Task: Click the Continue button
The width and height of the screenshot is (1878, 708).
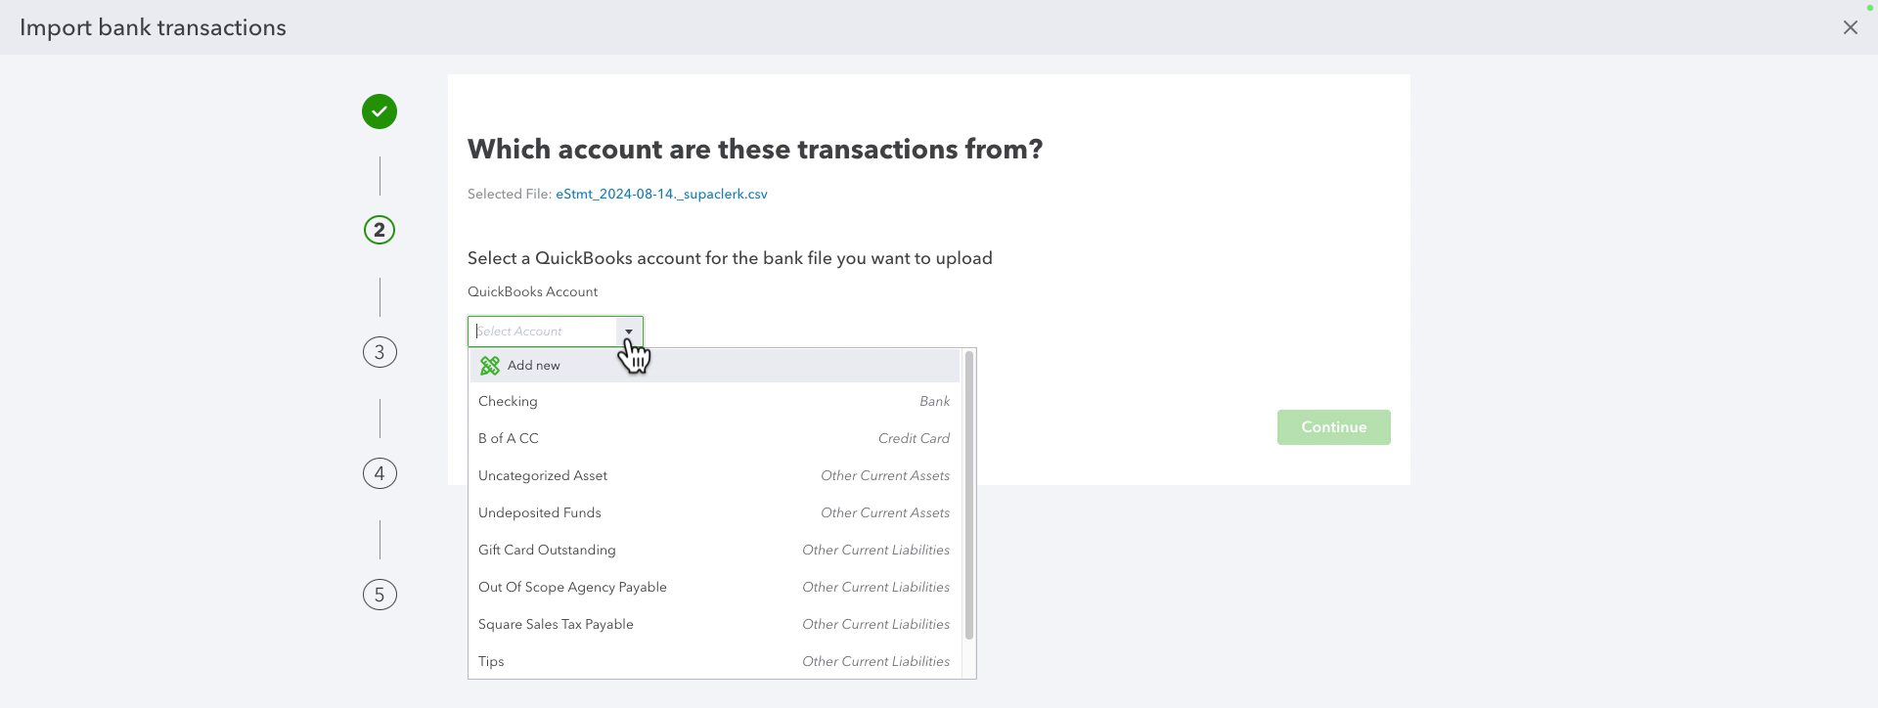Action: 1333,427
